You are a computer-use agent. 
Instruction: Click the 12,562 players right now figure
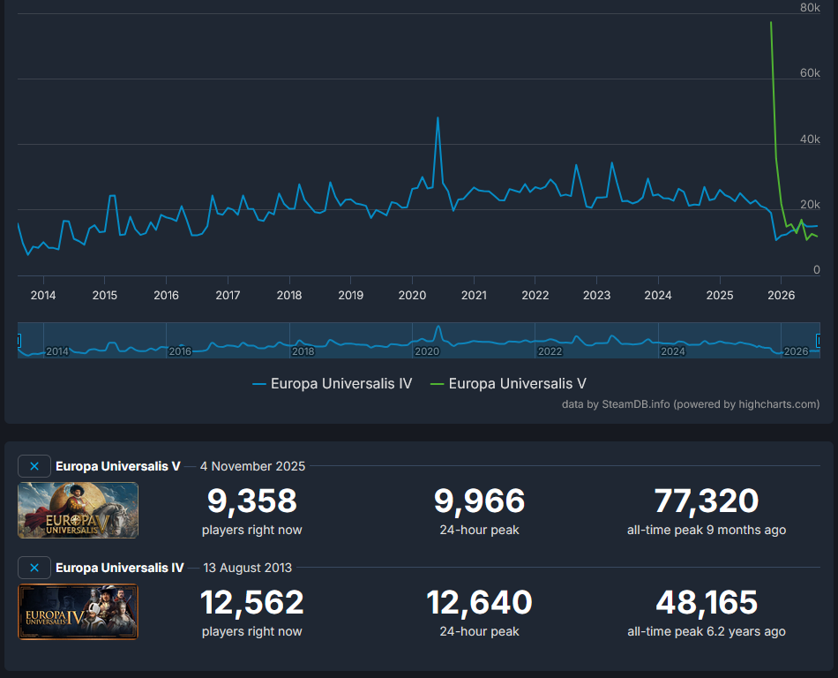(251, 603)
